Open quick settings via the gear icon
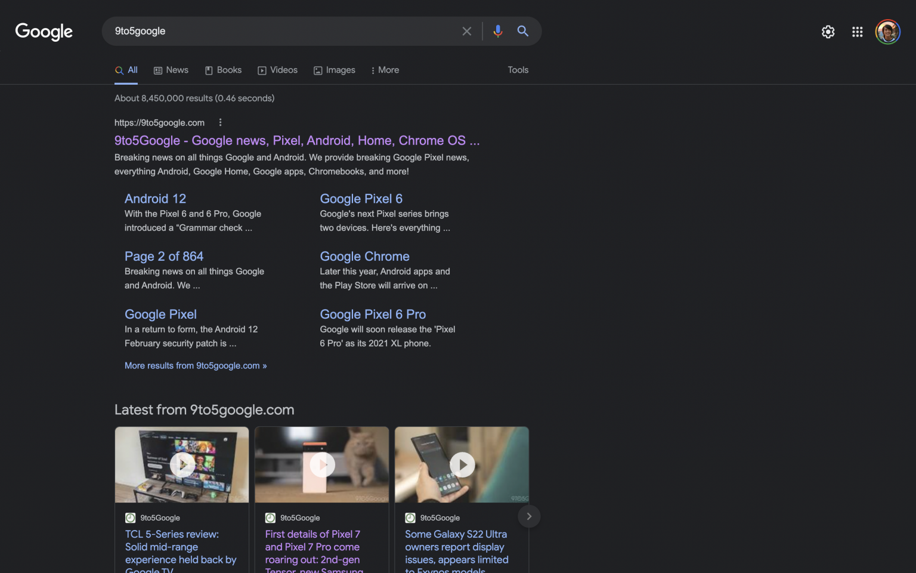Image resolution: width=916 pixels, height=573 pixels. [x=828, y=32]
